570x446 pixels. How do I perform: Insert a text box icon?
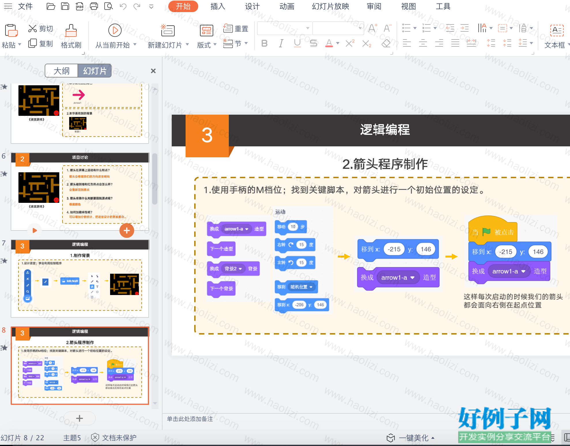(557, 30)
